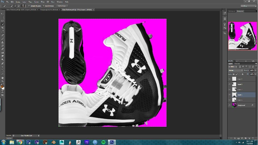Click the Navigator zoom in button
The height and width of the screenshot is (145, 258).
tap(253, 61)
